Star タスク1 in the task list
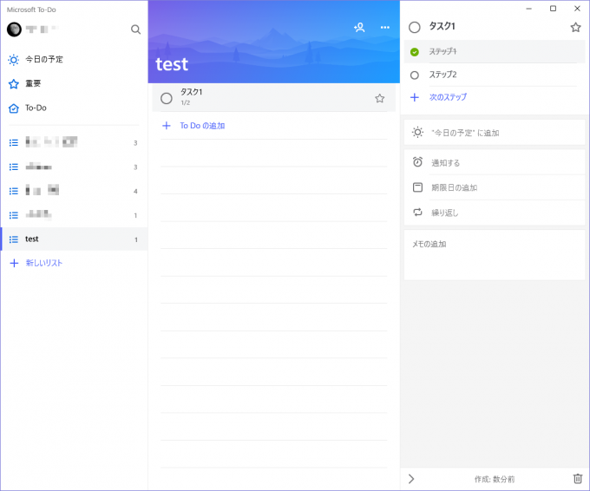Screen dimensions: 590x491 (x=380, y=98)
